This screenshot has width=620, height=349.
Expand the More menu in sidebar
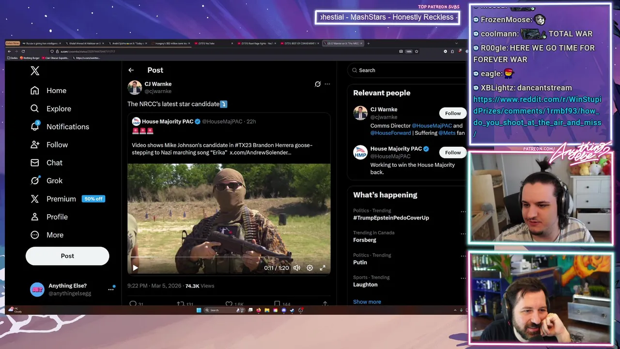(x=47, y=235)
